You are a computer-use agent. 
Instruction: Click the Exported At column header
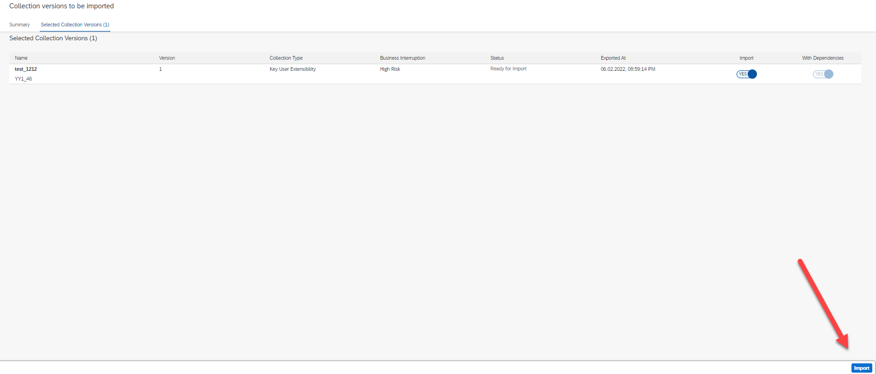tap(613, 58)
